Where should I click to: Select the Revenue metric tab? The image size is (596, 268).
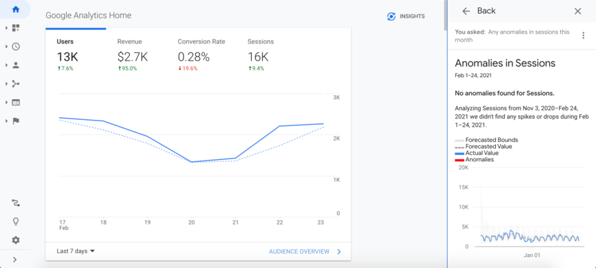[132, 54]
